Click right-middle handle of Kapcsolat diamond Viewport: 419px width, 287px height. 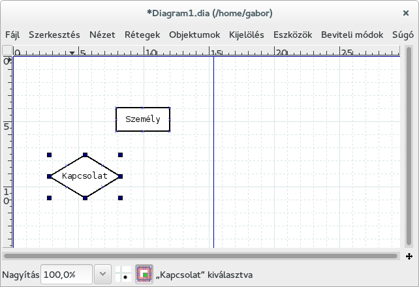[x=121, y=176]
